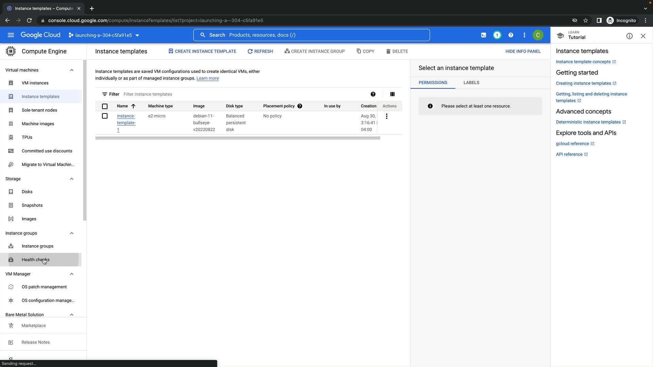The width and height of the screenshot is (653, 367).
Task: Open the column display options icon
Action: (392, 94)
